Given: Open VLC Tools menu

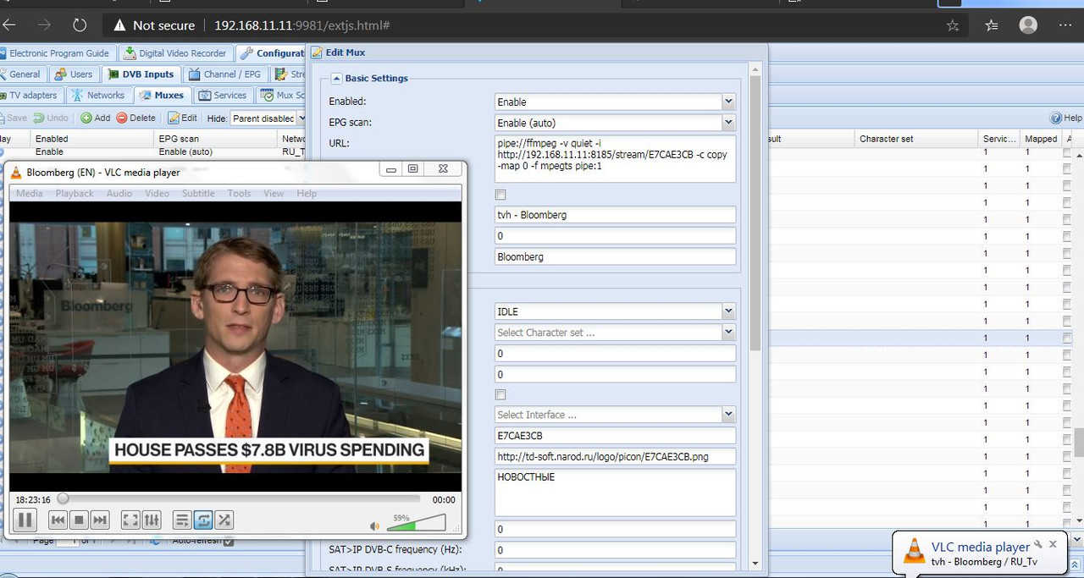Looking at the screenshot, I should point(239,194).
